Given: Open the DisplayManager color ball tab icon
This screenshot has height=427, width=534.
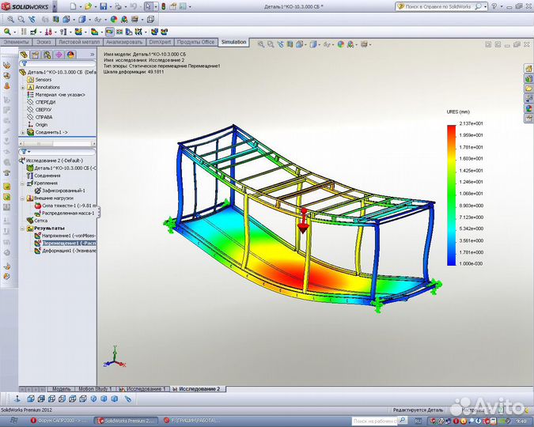Looking at the screenshot, I should 70,55.
